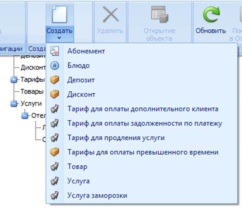242x209 pixels.
Task: Choose Тариф для продления услуги
Action: coord(116,137)
